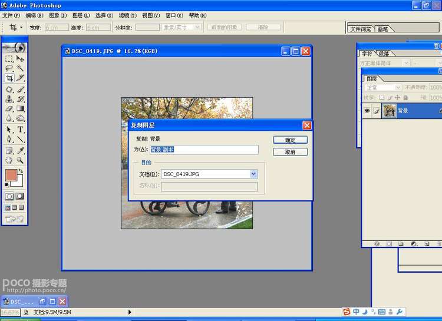This screenshot has height=321, width=442.
Task: Select the Healing Brush tool
Action: pyautogui.click(x=9, y=90)
